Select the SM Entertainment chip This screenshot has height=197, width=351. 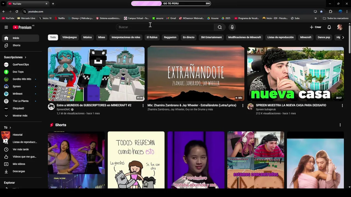tap(211, 37)
